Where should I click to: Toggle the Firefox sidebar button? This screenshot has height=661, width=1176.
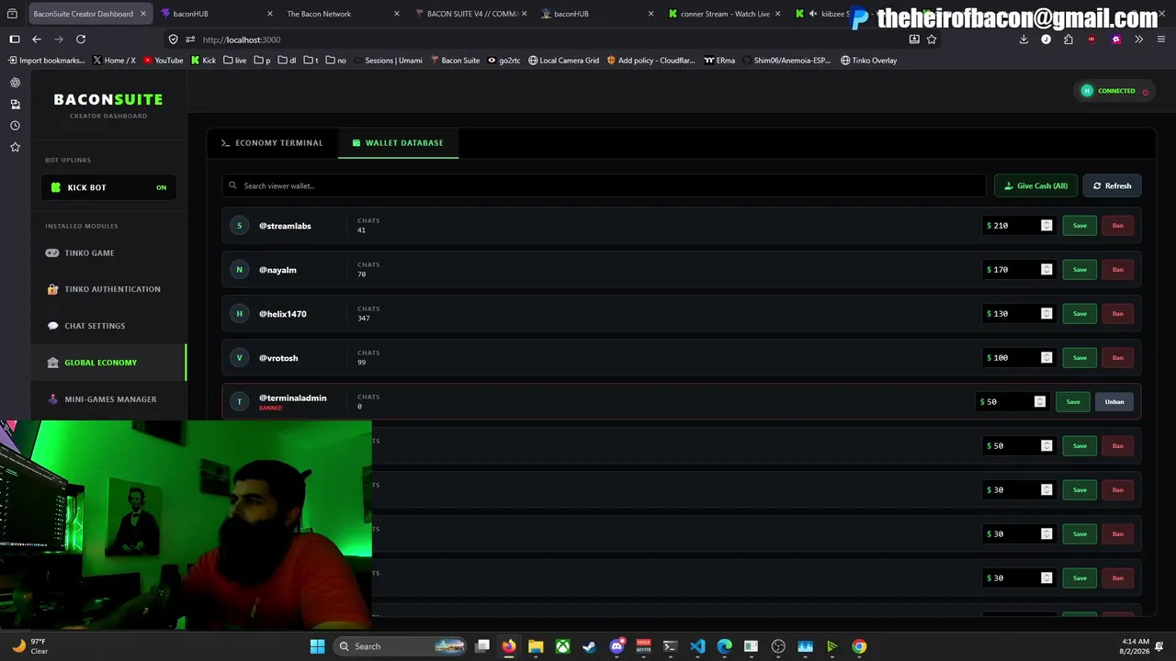click(x=15, y=39)
